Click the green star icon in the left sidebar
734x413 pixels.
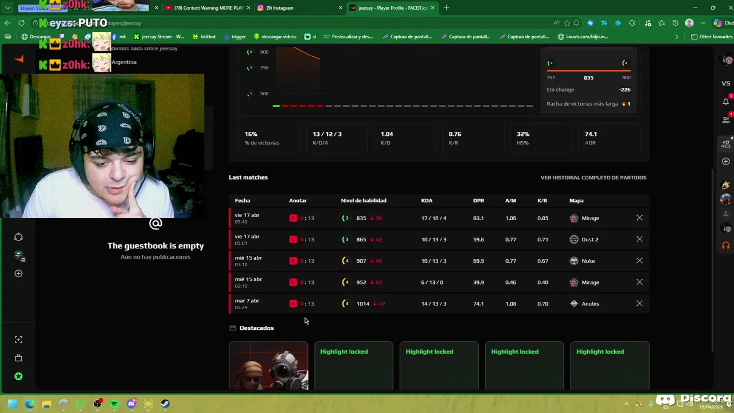coord(18,376)
